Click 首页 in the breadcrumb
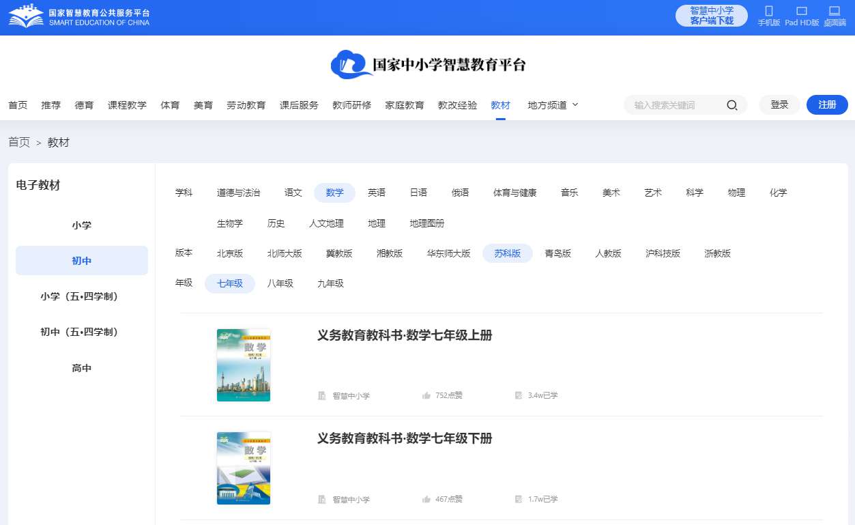 19,142
